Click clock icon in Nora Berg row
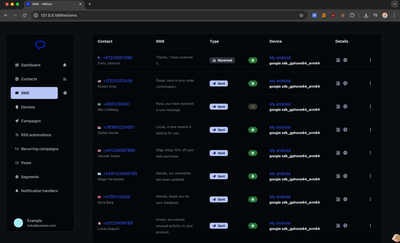This screenshot has width=400, height=243. click(x=345, y=199)
